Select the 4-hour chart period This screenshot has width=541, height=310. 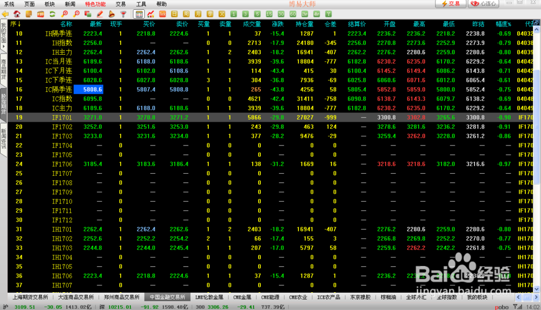point(316,14)
